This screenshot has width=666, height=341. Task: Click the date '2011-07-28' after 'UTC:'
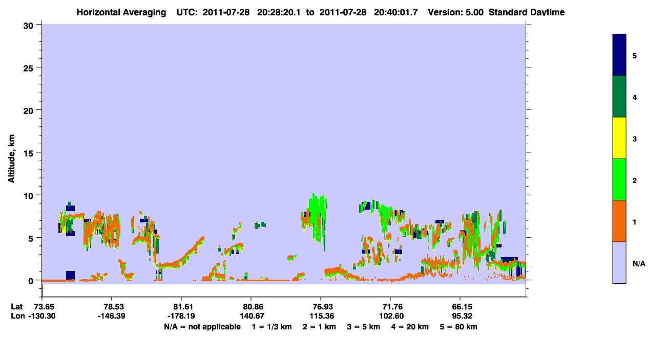(x=226, y=12)
